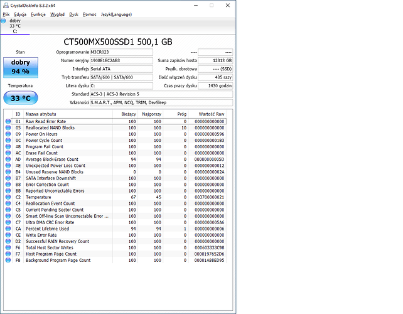Viewport: 403px width, 314px height.
Task: Click the Wartość Raw column header
Action: 207,114
